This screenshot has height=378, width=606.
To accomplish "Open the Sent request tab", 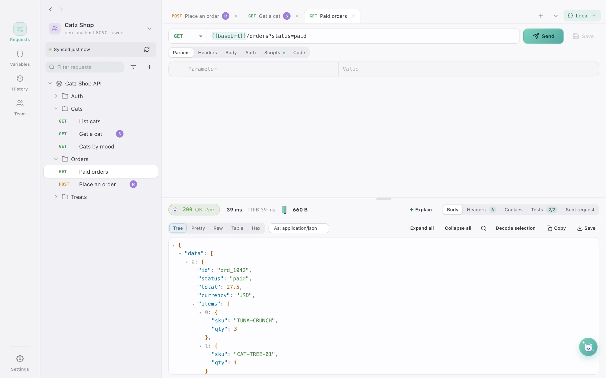I will 580,210.
